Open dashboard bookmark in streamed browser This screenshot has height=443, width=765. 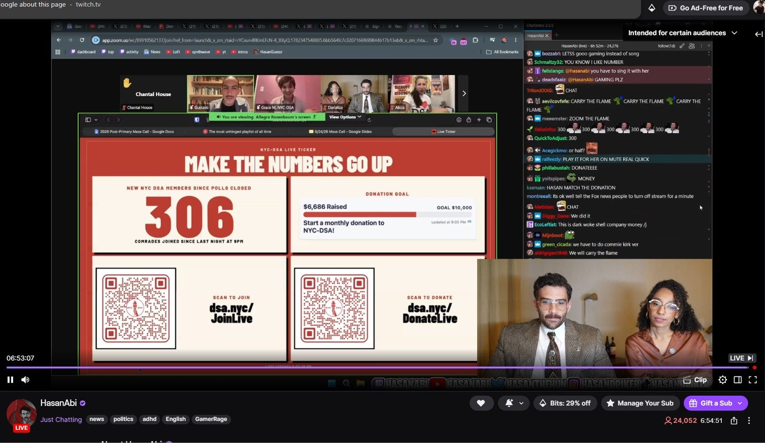tap(83, 52)
